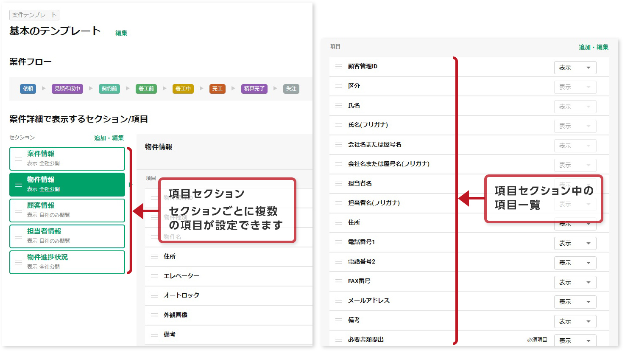Click the drag handle icon on 物件進捗状況 section
636x351 pixels.
click(17, 262)
